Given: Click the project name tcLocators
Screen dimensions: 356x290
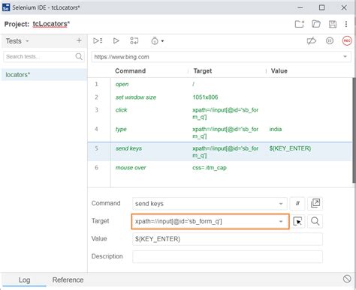Looking at the screenshot, I should [51, 24].
